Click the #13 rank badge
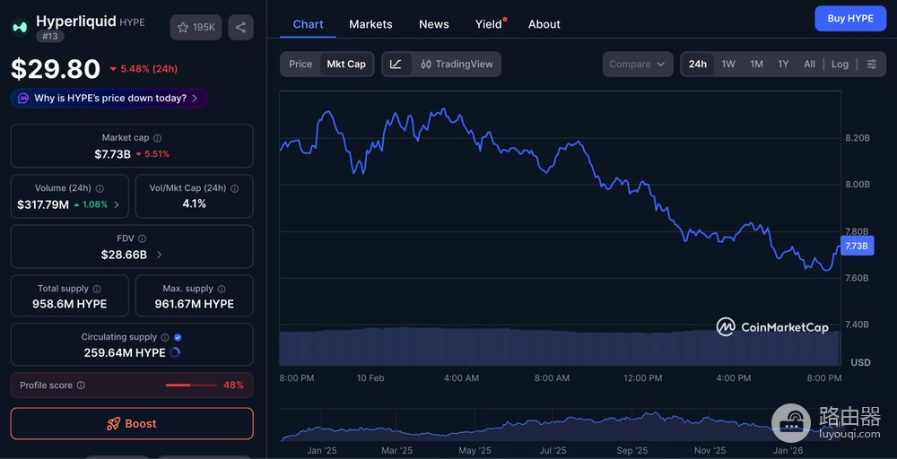The image size is (897, 459). point(50,37)
